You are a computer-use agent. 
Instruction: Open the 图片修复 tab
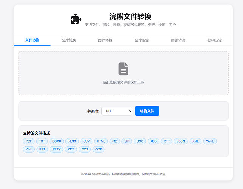coord(105,40)
